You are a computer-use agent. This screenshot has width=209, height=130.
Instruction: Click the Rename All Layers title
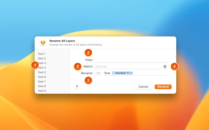[62, 41]
